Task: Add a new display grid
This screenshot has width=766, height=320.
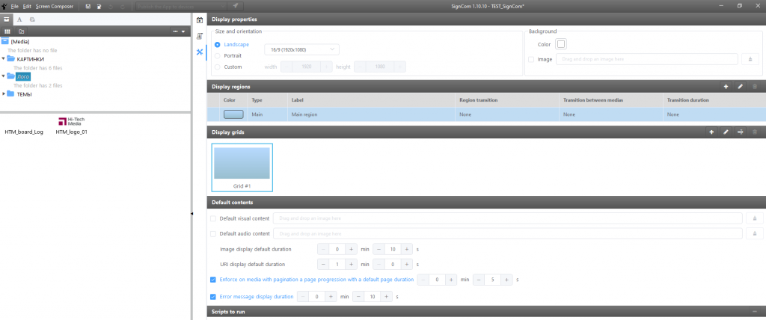Action: [x=711, y=132]
